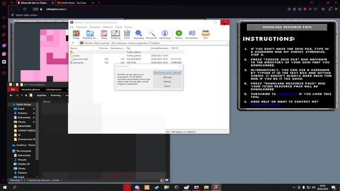Viewport: 340px width, 191px height.
Task: Sort the archive by the Zmodyfikowany column
Action: [x=159, y=48]
